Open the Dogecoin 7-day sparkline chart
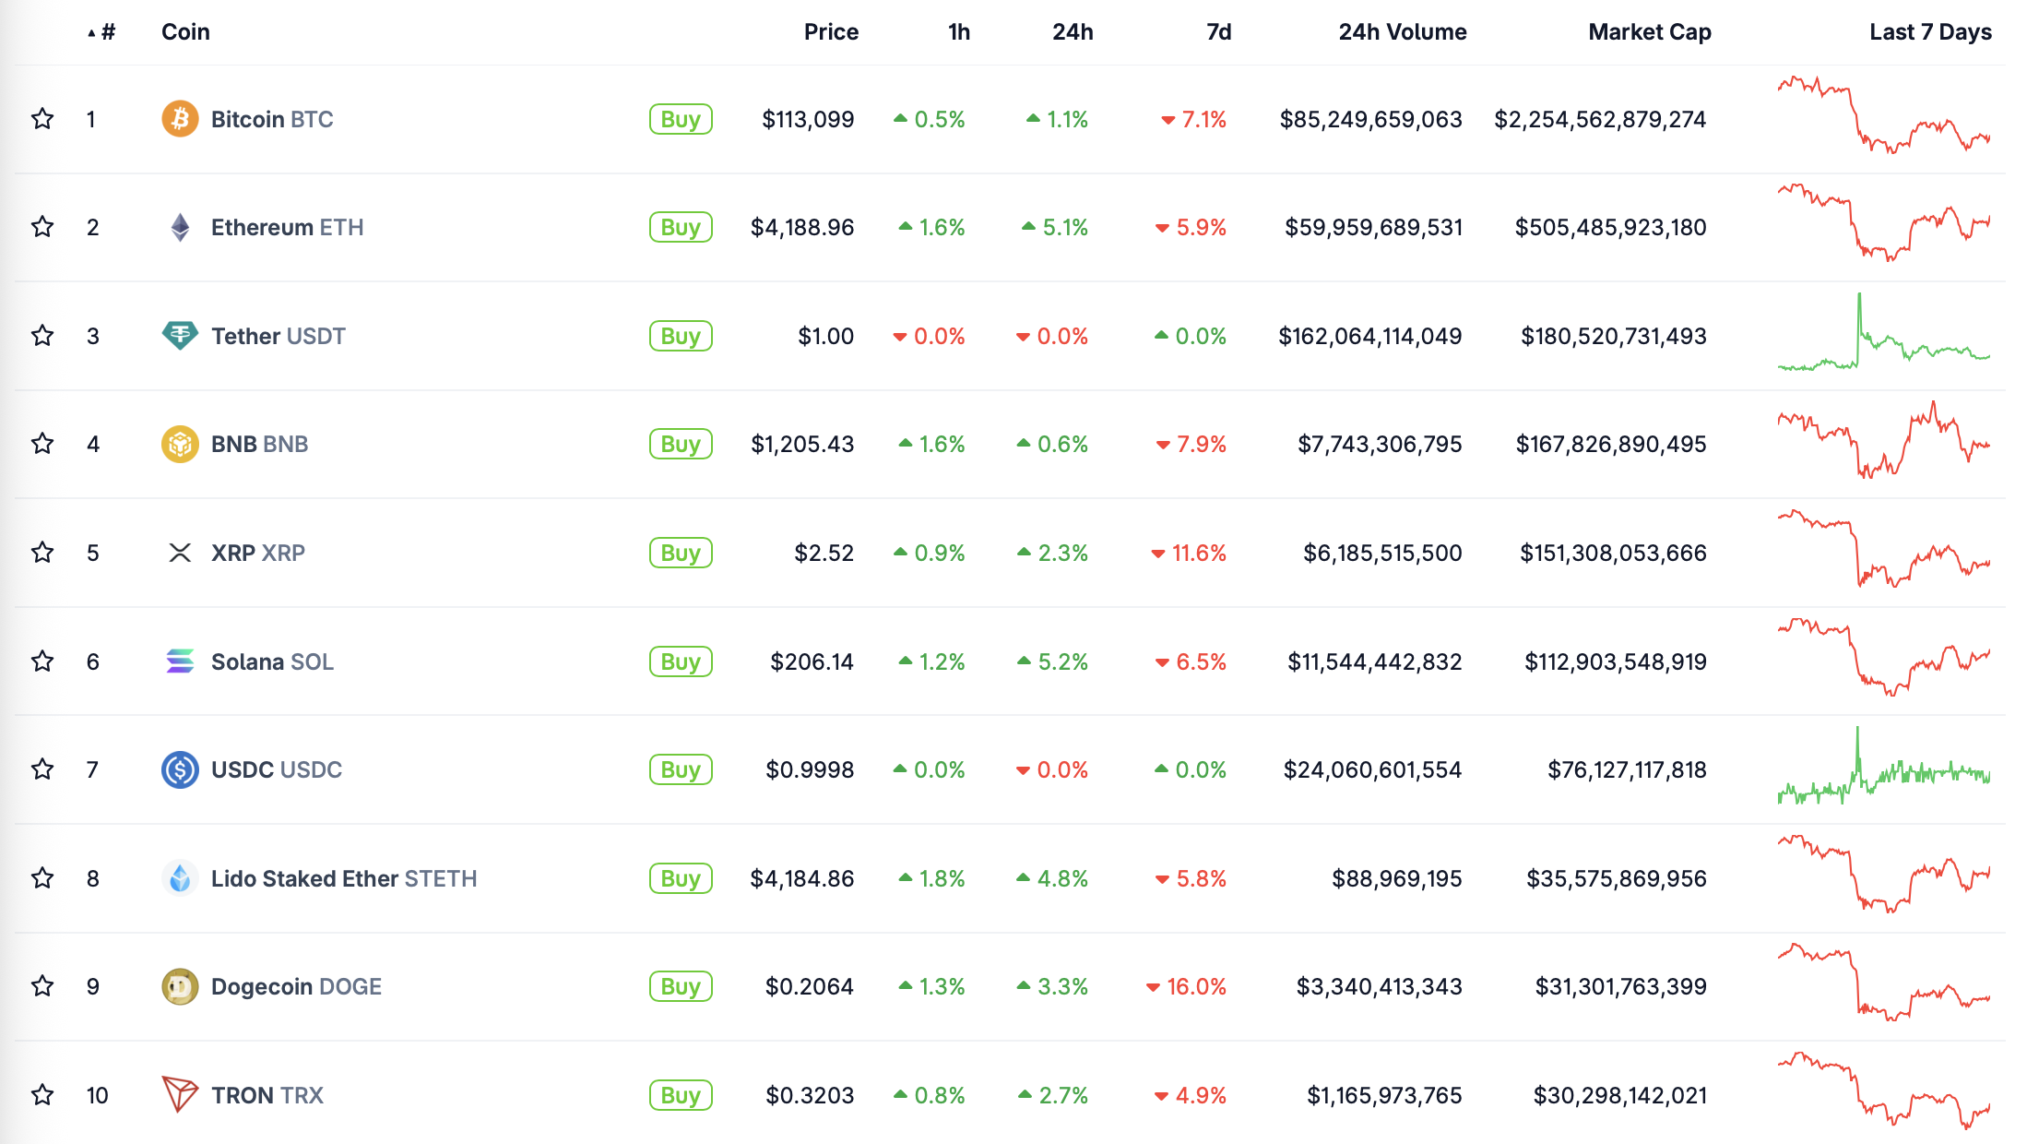The height and width of the screenshot is (1144, 2027). click(1883, 982)
